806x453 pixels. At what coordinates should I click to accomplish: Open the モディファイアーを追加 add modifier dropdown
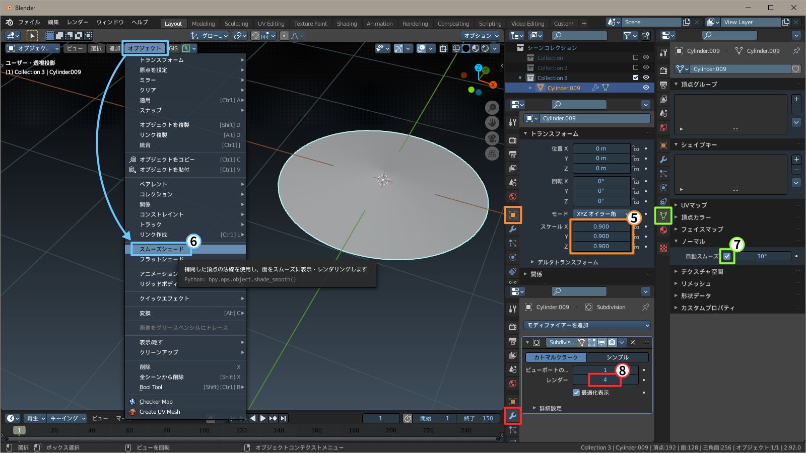[x=587, y=325]
